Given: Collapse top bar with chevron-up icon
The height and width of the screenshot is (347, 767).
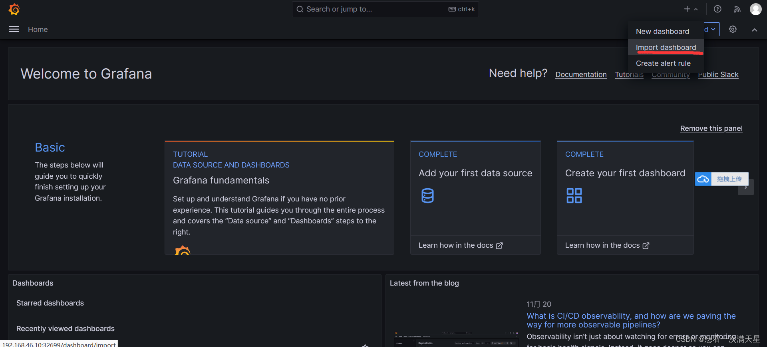Looking at the screenshot, I should pos(754,30).
